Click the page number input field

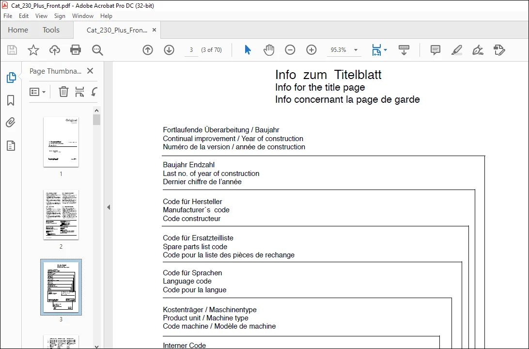[x=191, y=50]
